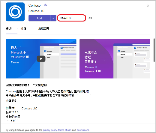
Task: Open the blue Contoso board thumbnail
Action: pos(41,59)
